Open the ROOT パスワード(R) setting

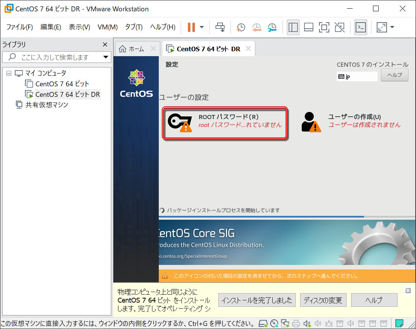[225, 123]
